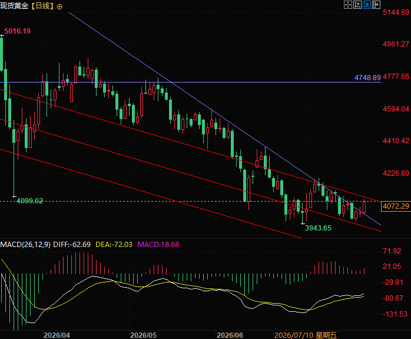Click the 3943.65 low price marker
411x339 pixels.
coord(318,228)
